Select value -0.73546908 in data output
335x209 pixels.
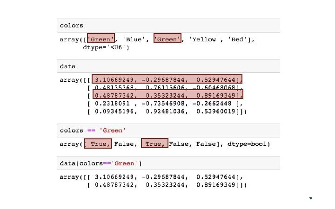[163, 104]
